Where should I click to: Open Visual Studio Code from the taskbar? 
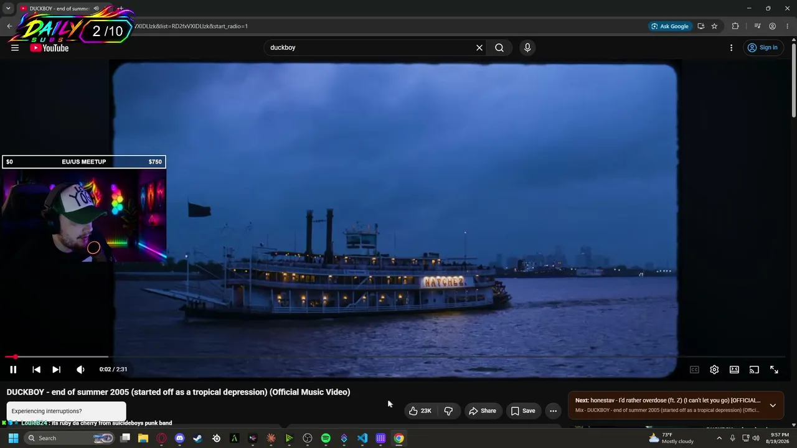362,438
